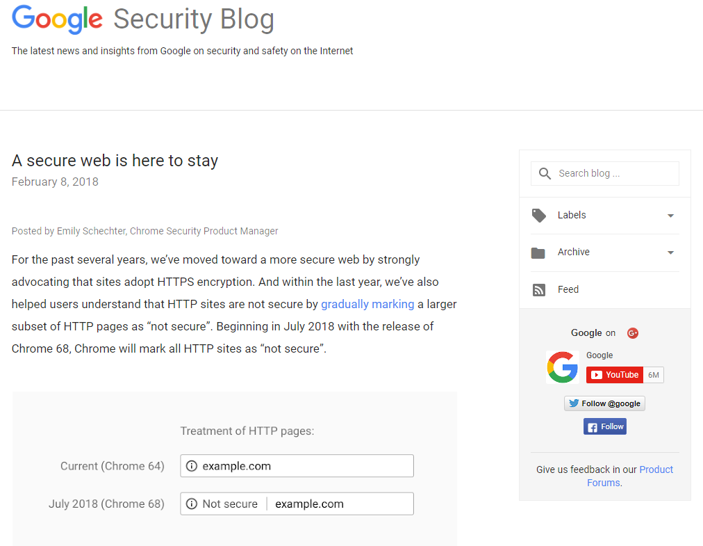The image size is (703, 546).
Task: Open the Google+ red icon
Action: point(632,333)
